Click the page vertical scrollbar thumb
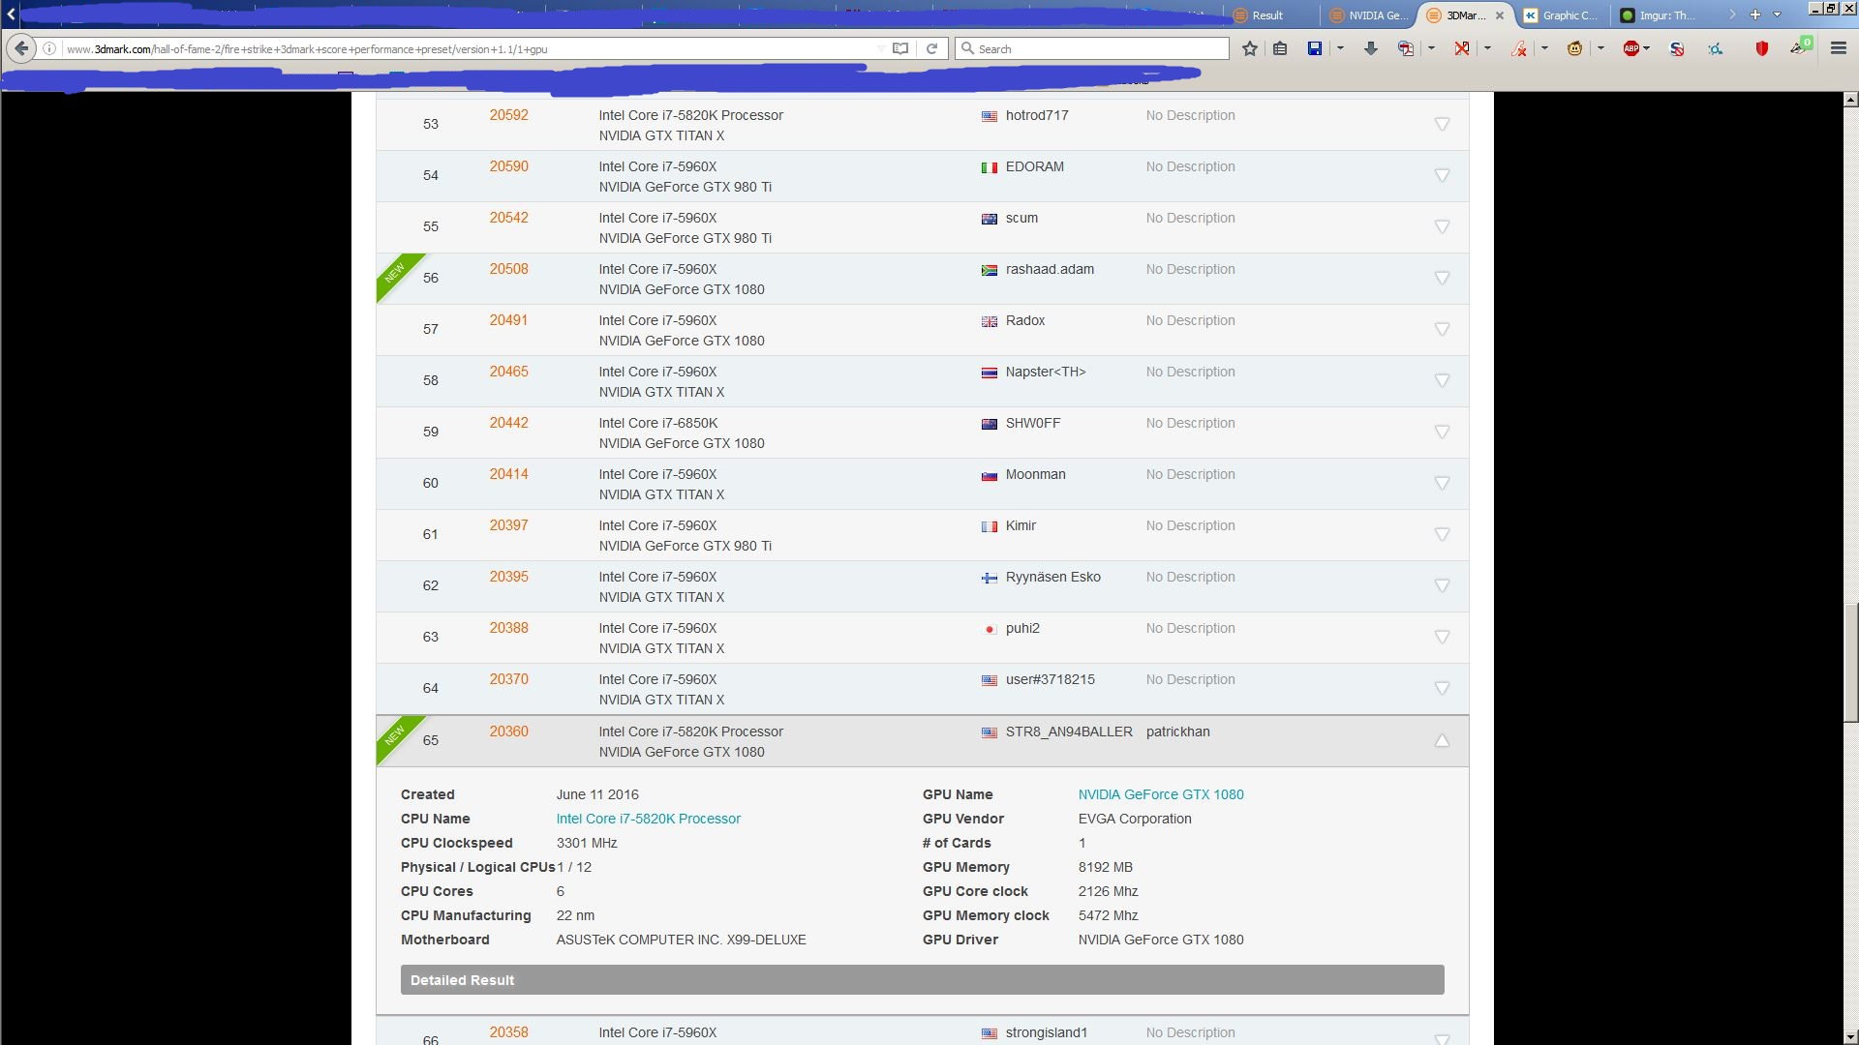 tap(1850, 663)
